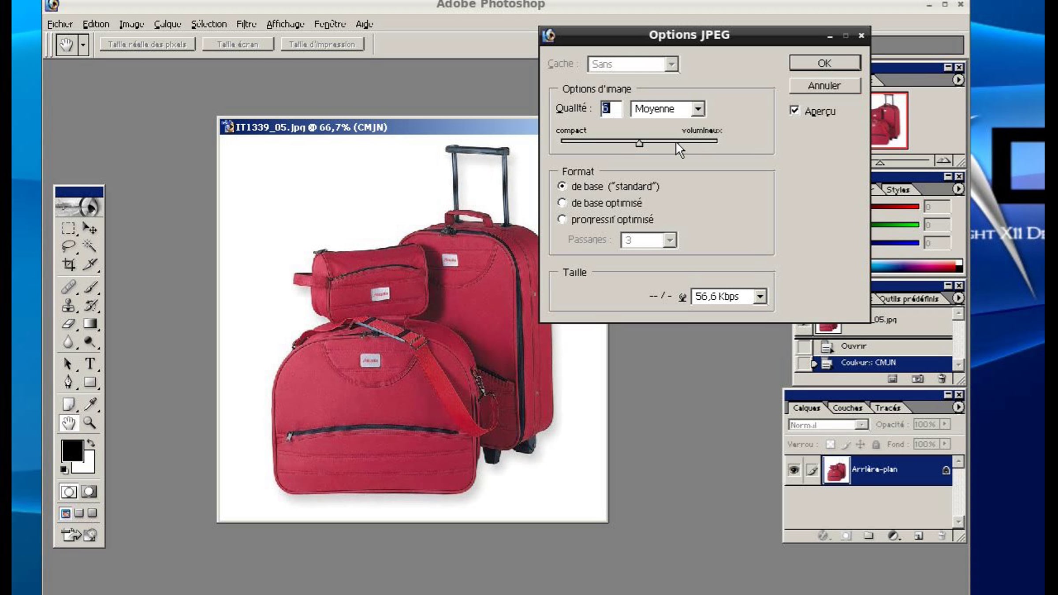Click the Qualité value input field
This screenshot has height=595, width=1058.
pyautogui.click(x=611, y=109)
